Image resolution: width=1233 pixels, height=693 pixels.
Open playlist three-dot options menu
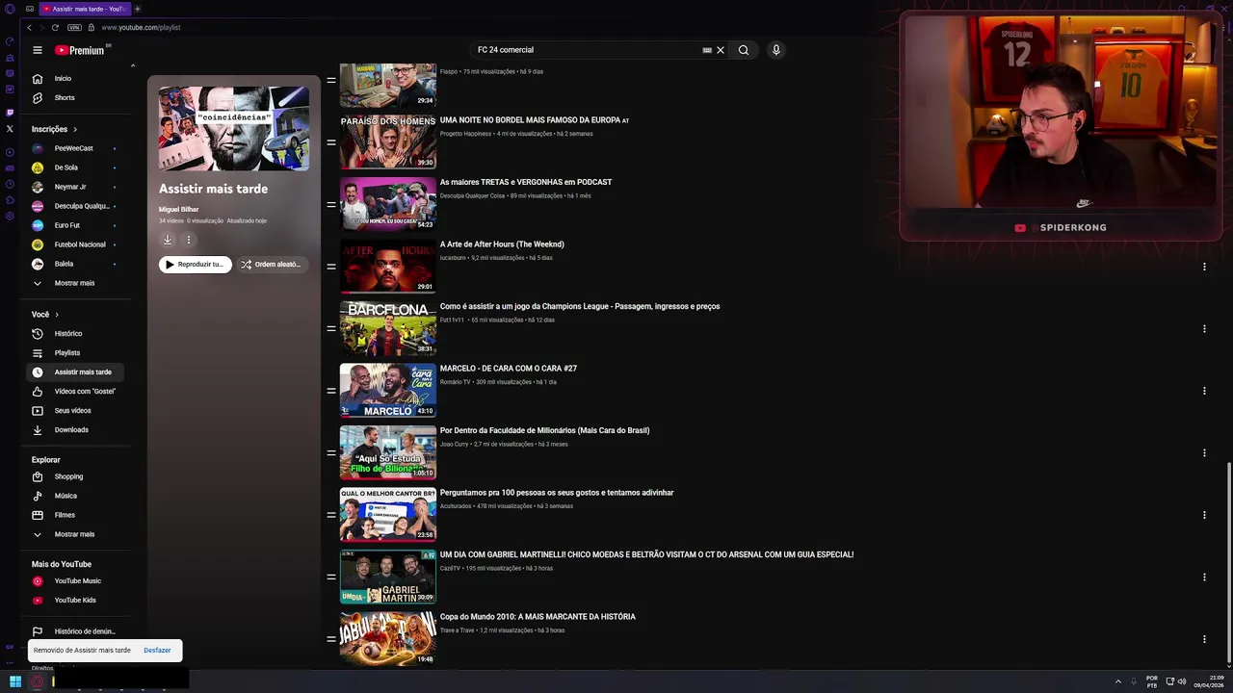[189, 240]
